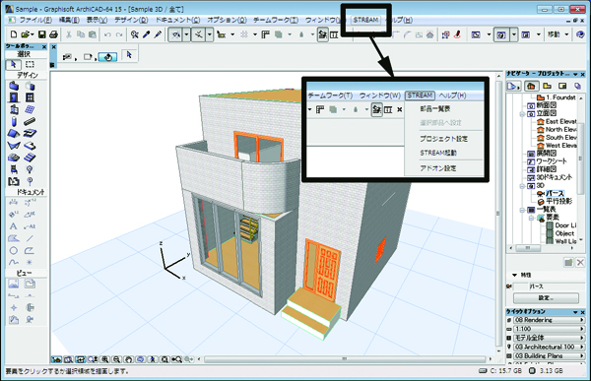Screen dimensions: 591x381
Task: Select the Arrow selection tool in toolbox
Action: click(x=13, y=64)
